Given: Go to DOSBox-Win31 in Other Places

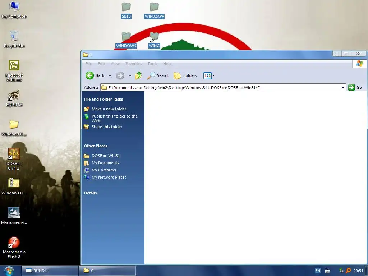Looking at the screenshot, I should [x=106, y=156].
